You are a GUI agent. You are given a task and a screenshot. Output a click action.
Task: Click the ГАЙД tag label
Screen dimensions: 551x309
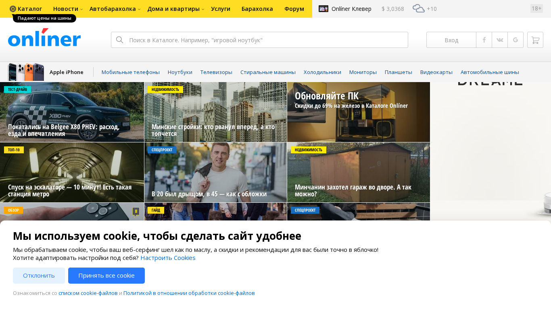pos(156,210)
